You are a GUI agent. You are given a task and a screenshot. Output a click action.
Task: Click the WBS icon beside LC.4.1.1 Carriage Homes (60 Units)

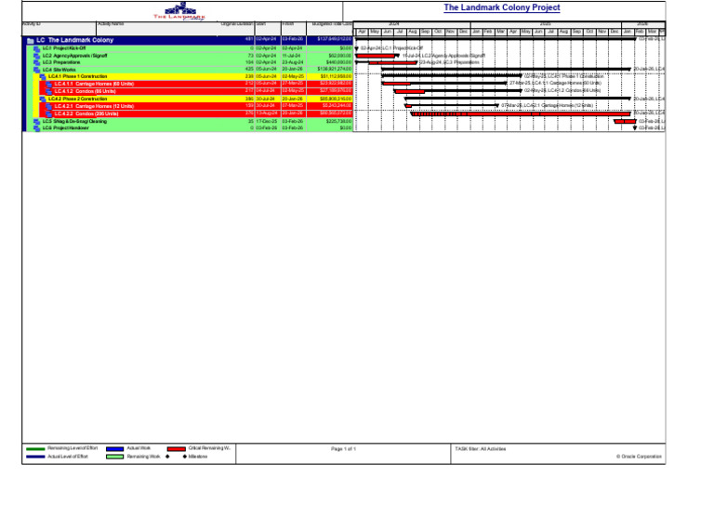(x=48, y=85)
